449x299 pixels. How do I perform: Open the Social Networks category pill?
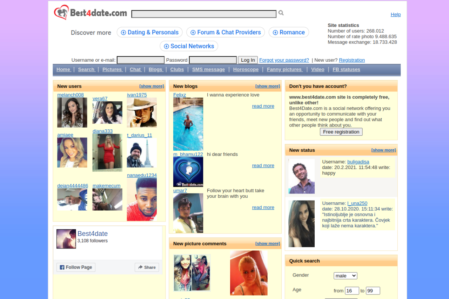(189, 46)
